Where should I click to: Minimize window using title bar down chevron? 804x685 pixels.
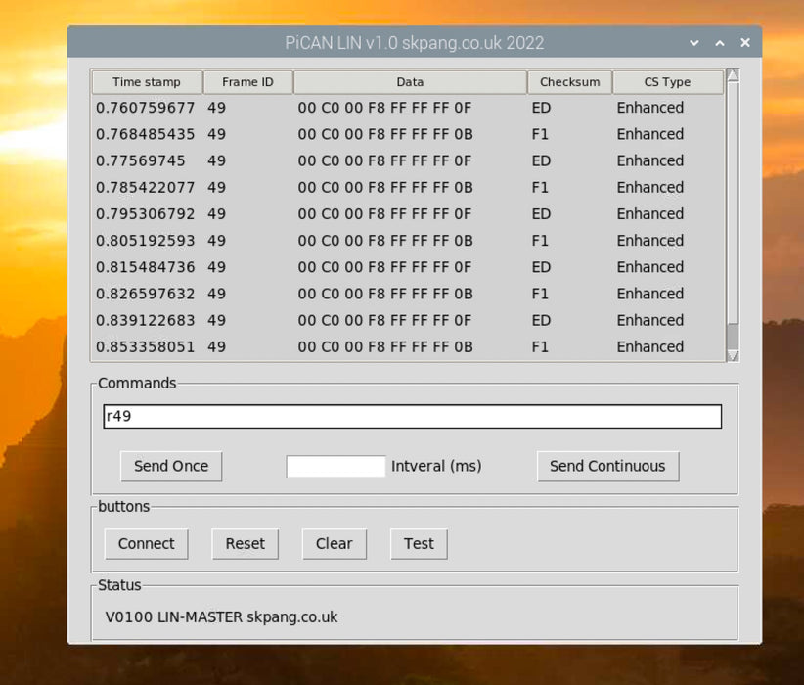[694, 43]
